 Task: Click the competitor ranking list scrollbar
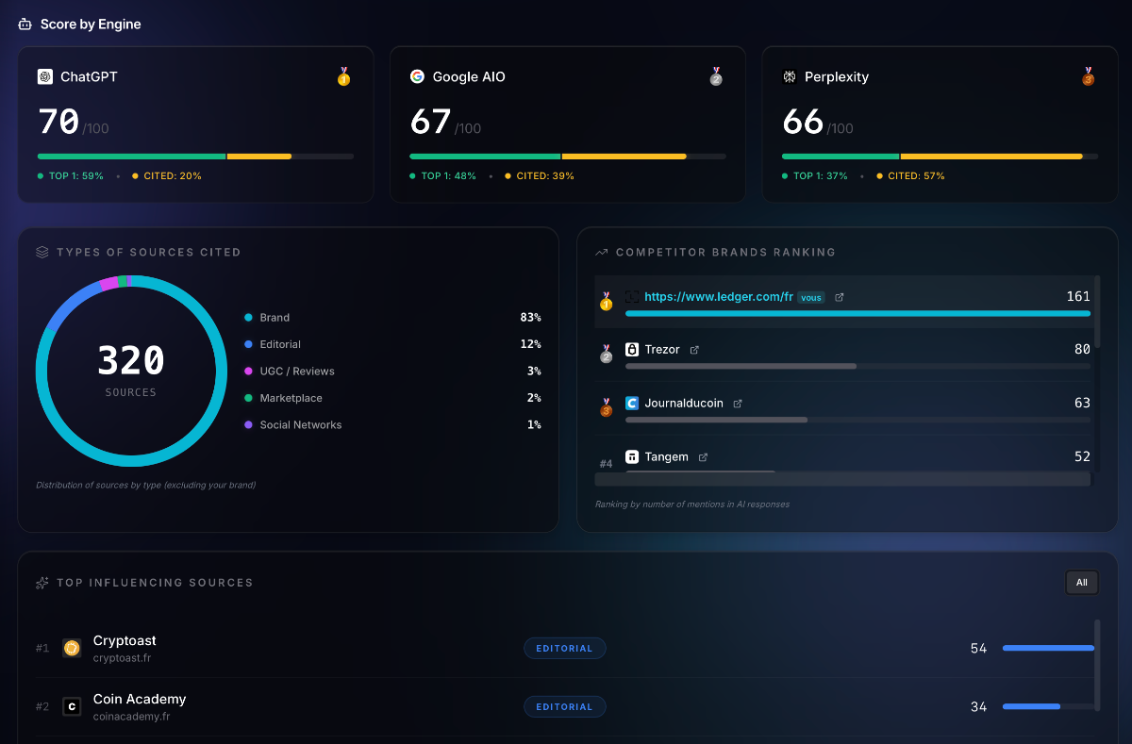(x=1096, y=311)
